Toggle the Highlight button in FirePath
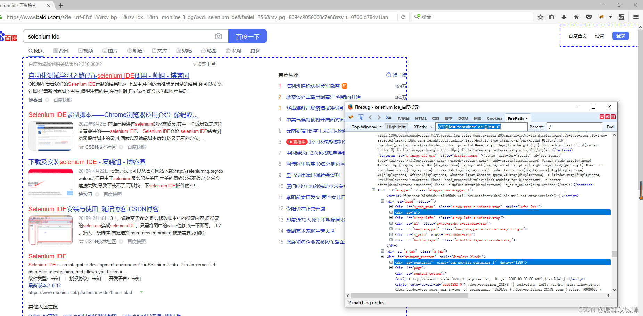Image resolution: width=643 pixels, height=316 pixels. [x=396, y=127]
